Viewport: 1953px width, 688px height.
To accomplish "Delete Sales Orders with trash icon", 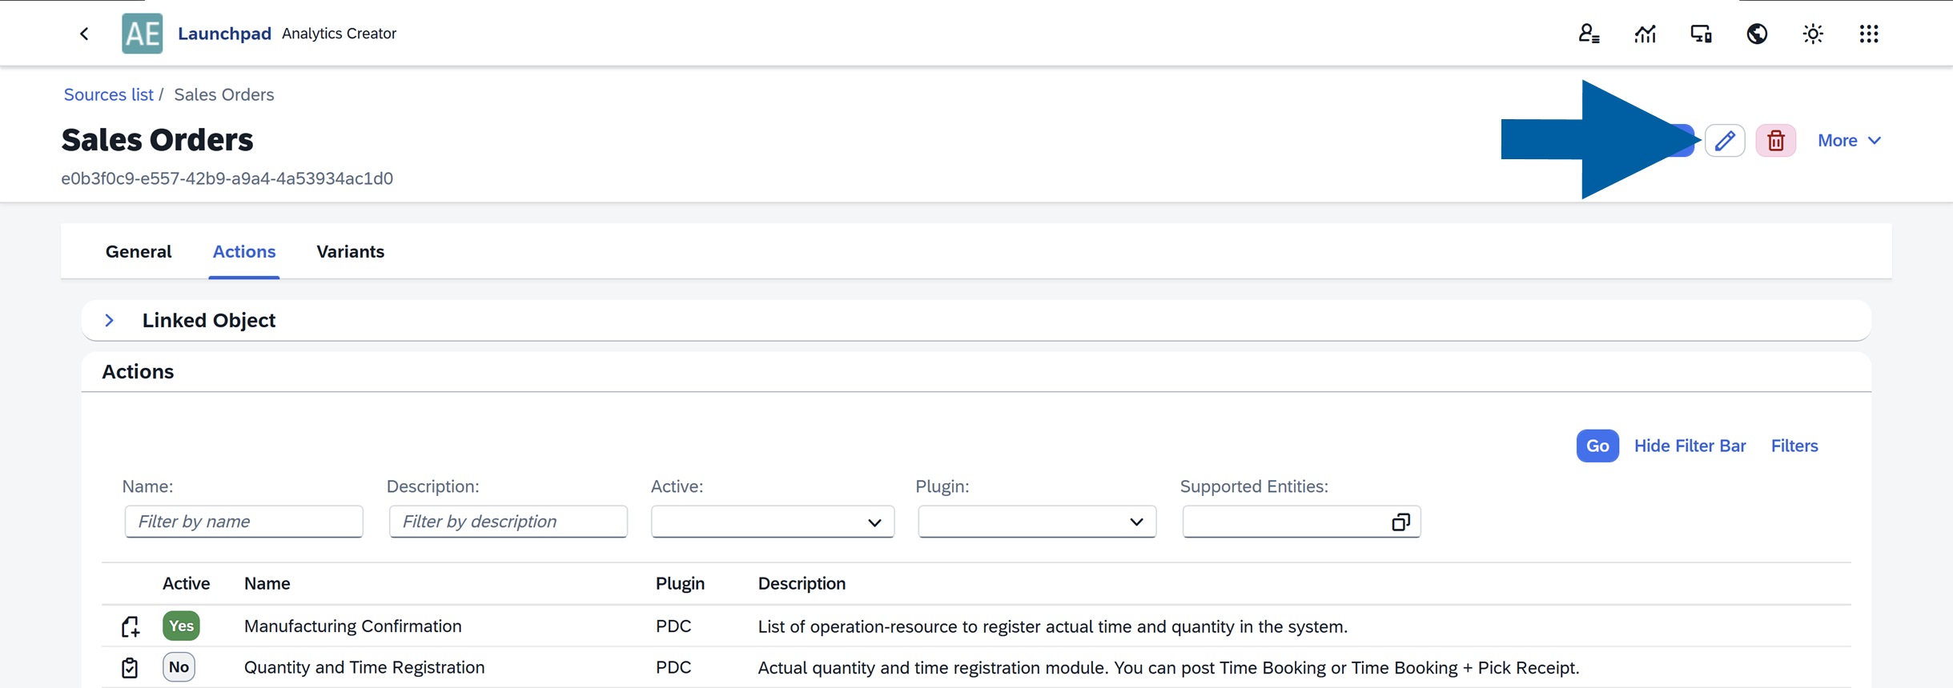I will click(x=1776, y=141).
